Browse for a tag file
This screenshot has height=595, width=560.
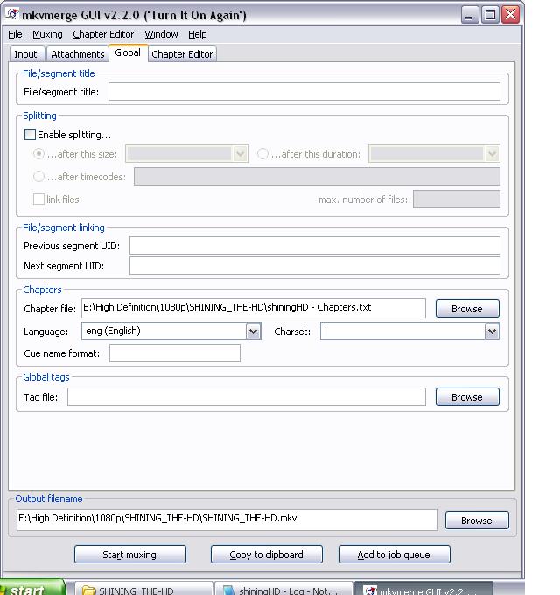tap(467, 397)
